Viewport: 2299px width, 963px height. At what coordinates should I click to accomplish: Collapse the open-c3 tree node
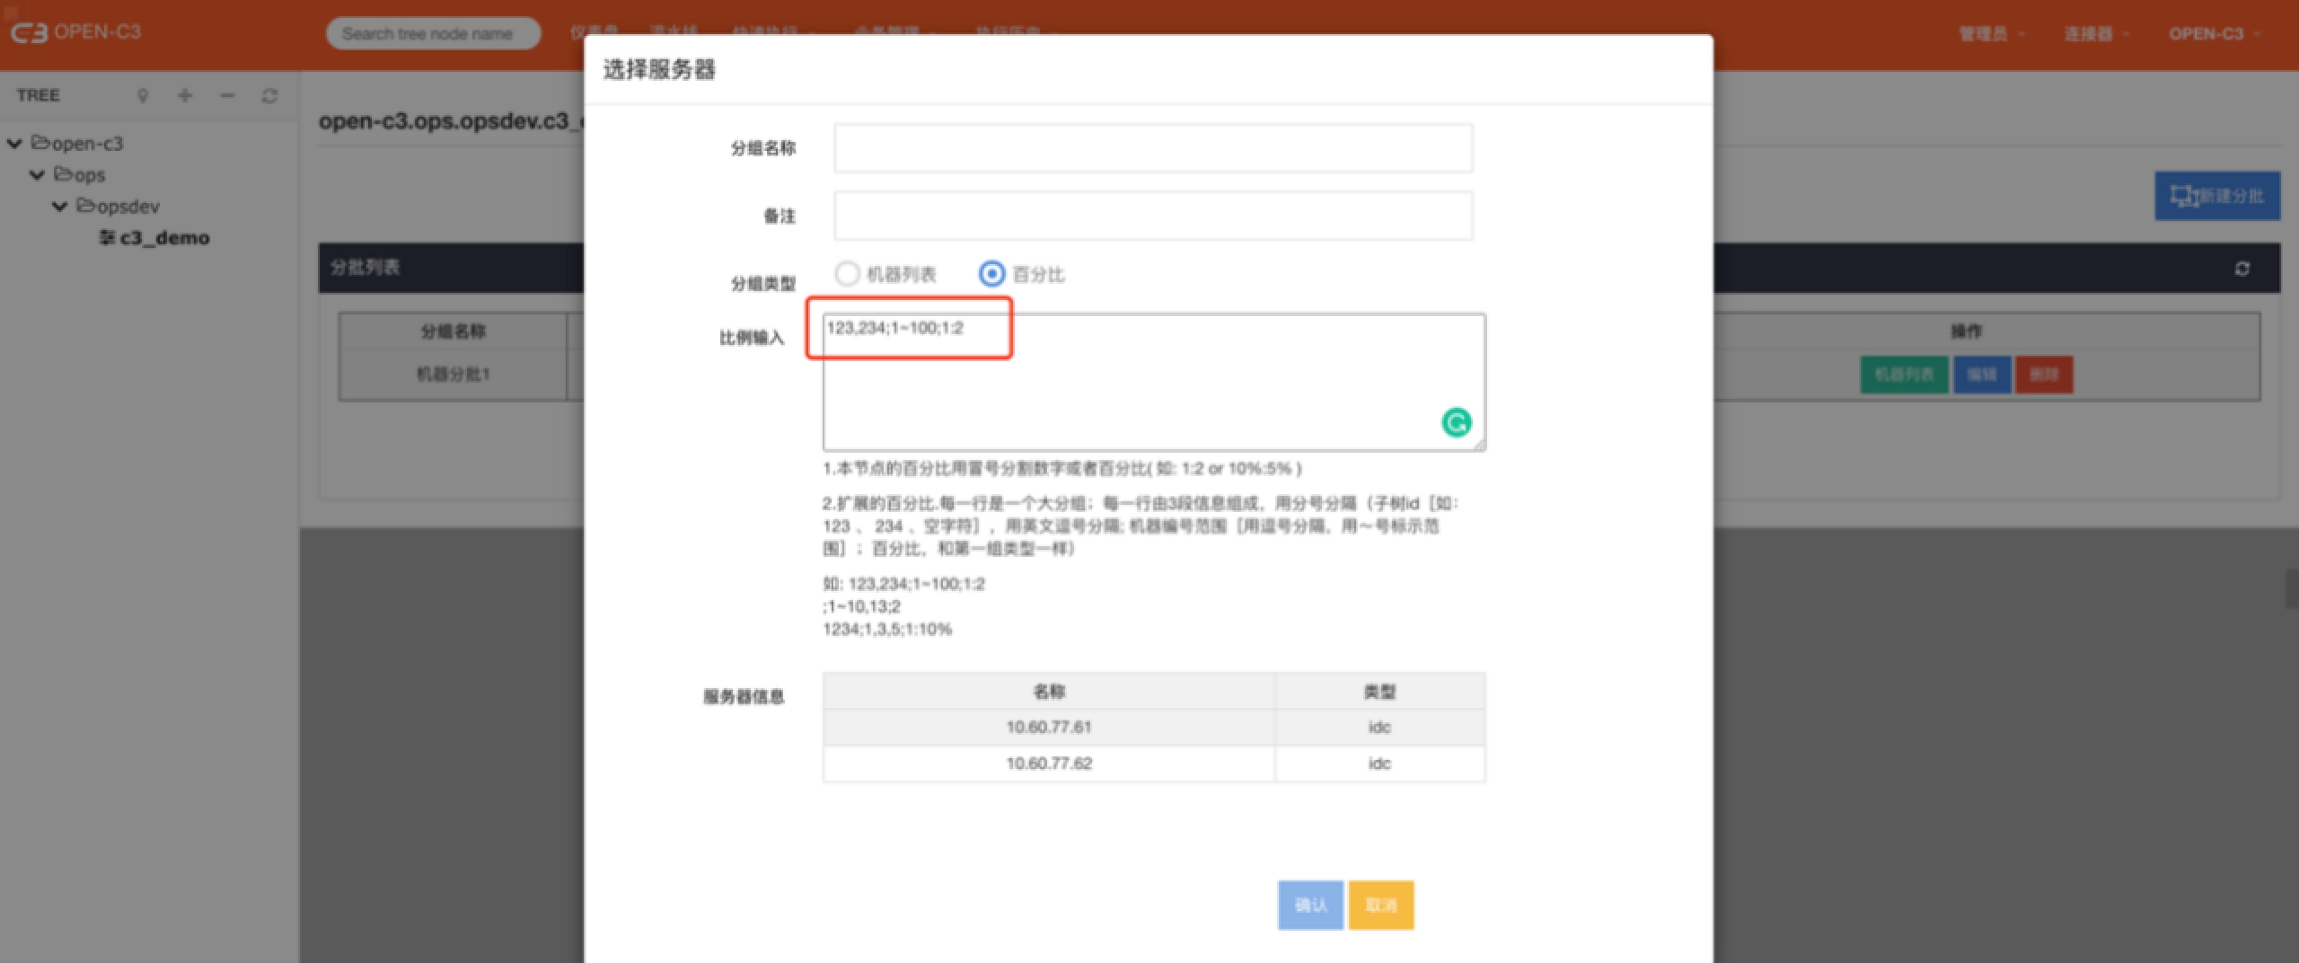tap(15, 144)
